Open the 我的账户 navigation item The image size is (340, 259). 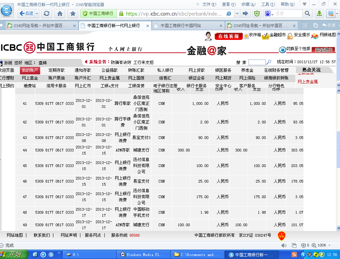click(30, 70)
